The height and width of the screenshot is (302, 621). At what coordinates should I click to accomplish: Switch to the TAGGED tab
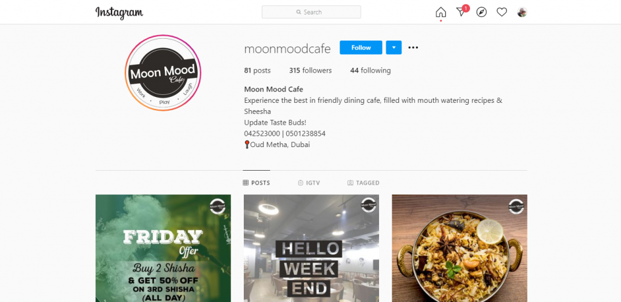pos(363,183)
